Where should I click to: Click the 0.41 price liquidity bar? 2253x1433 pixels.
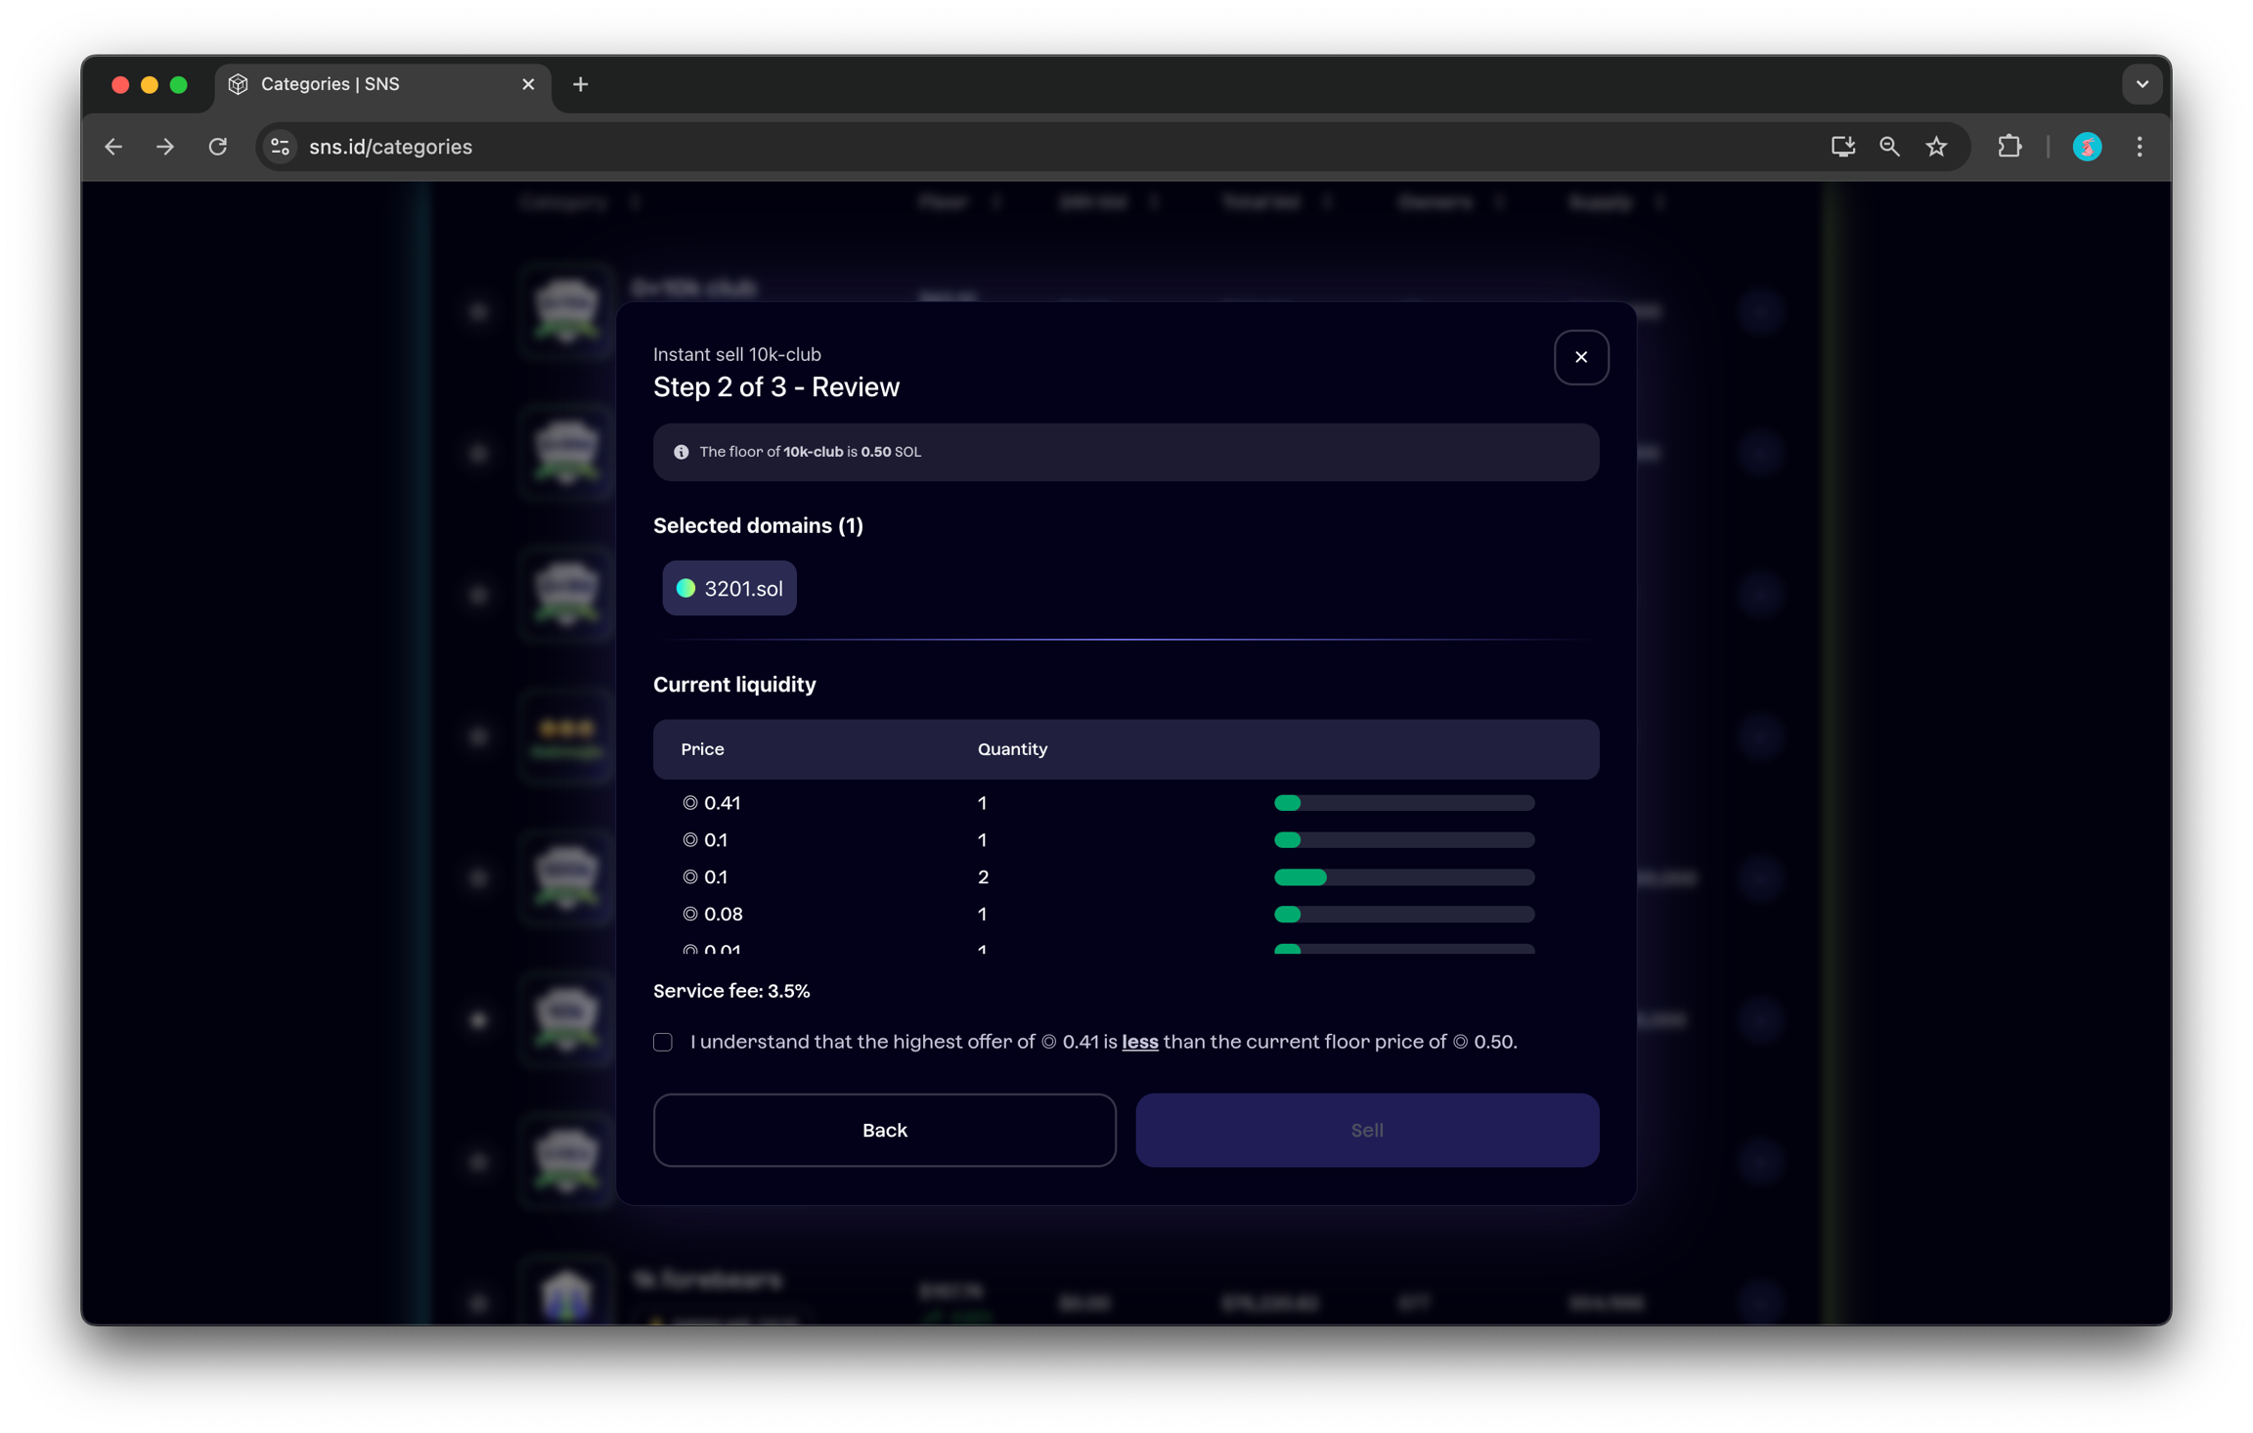tap(1403, 803)
